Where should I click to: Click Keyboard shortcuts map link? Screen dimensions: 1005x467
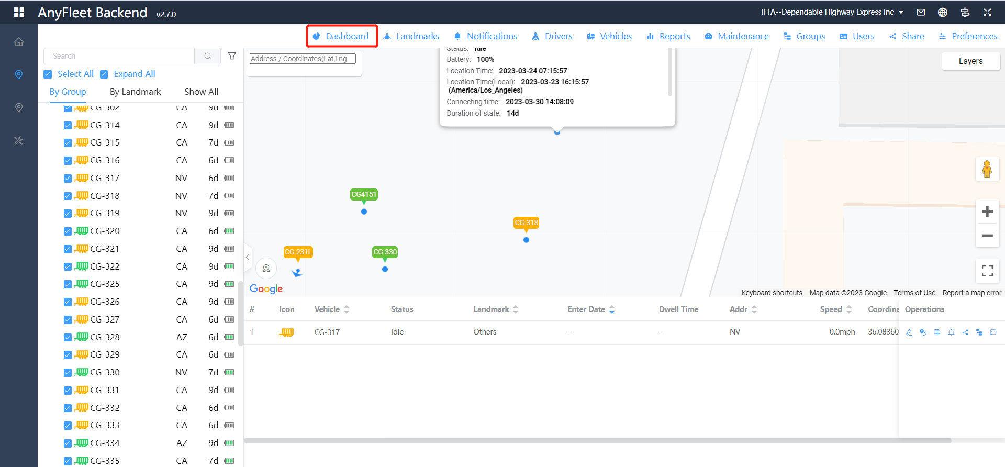(x=772, y=293)
